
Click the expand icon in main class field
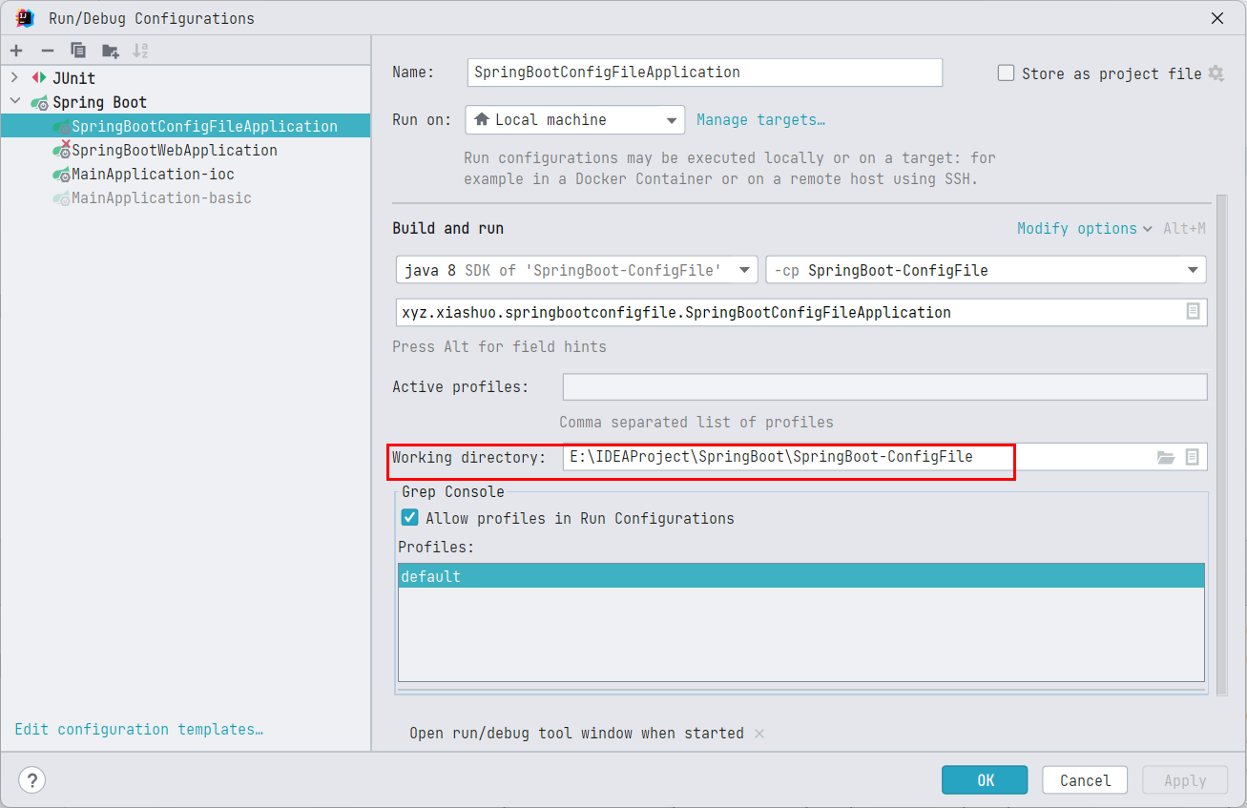1193,312
